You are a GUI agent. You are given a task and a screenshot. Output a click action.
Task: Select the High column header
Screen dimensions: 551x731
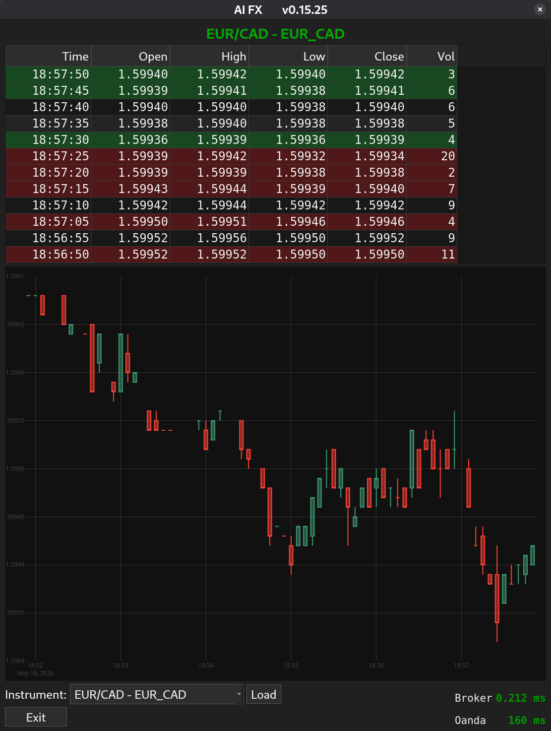210,56
